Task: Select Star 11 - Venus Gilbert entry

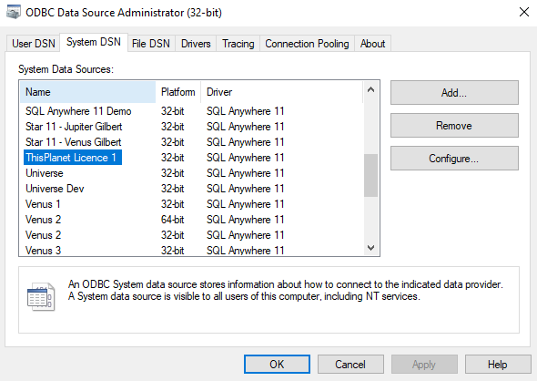Action: click(74, 142)
